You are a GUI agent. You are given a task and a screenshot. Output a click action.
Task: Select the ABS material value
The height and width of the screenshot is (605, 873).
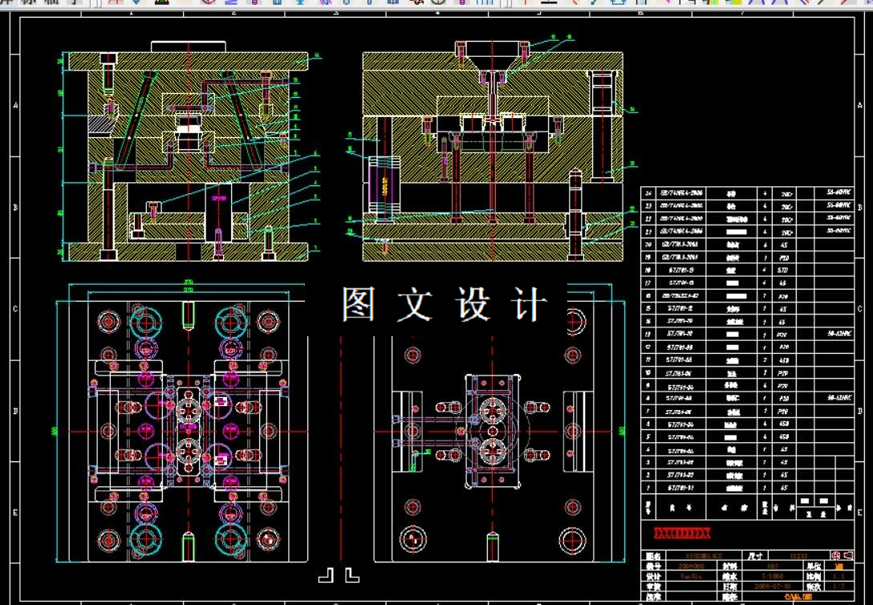click(772, 566)
